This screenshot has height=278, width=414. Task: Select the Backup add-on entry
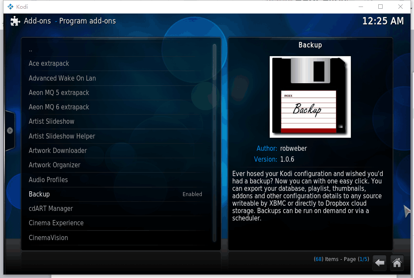click(x=39, y=194)
